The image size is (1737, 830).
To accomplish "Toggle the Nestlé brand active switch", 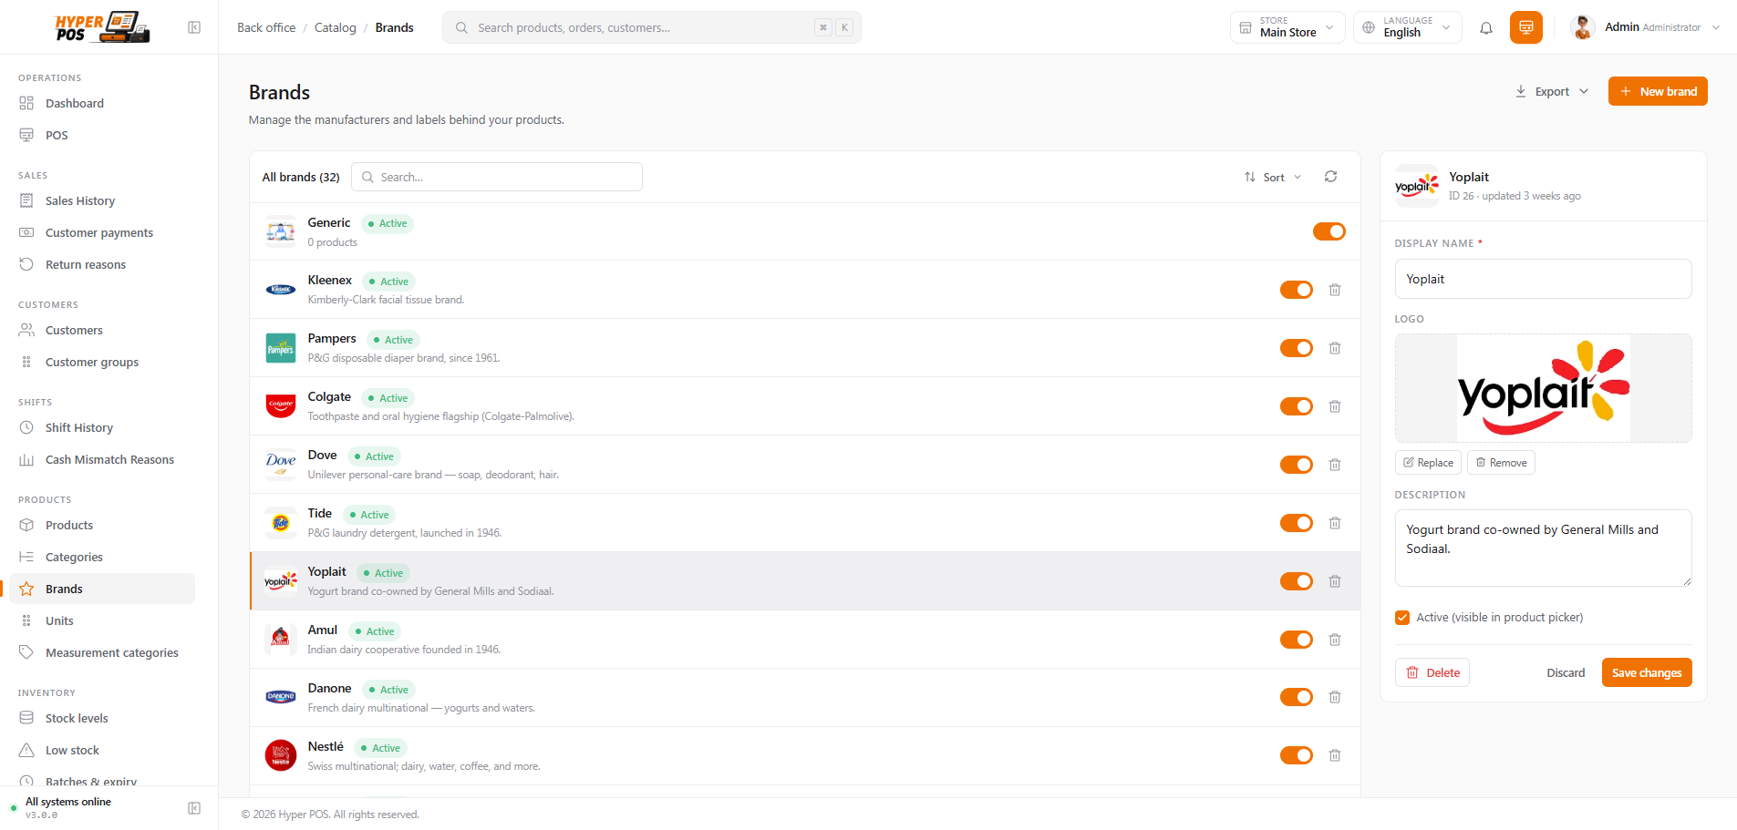I will [x=1297, y=755].
